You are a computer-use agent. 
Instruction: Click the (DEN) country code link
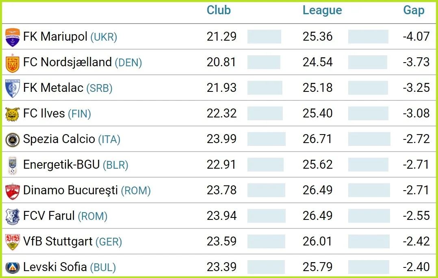coord(128,63)
